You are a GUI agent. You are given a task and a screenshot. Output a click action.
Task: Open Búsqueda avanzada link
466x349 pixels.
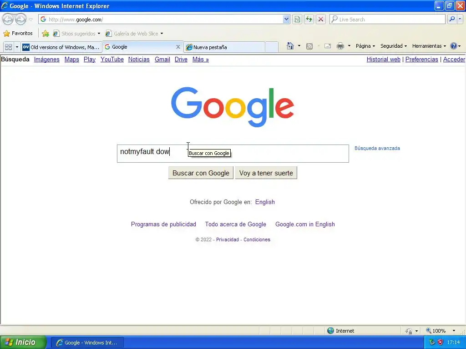coord(377,148)
